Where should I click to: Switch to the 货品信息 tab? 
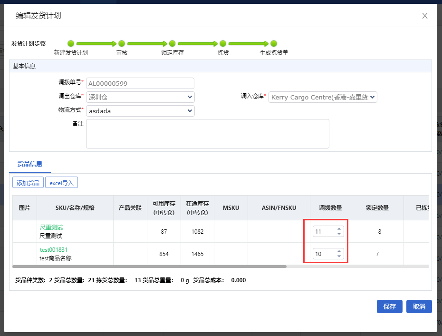(x=30, y=164)
